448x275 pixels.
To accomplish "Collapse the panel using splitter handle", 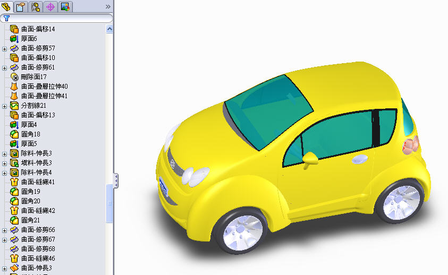I will tap(116, 181).
